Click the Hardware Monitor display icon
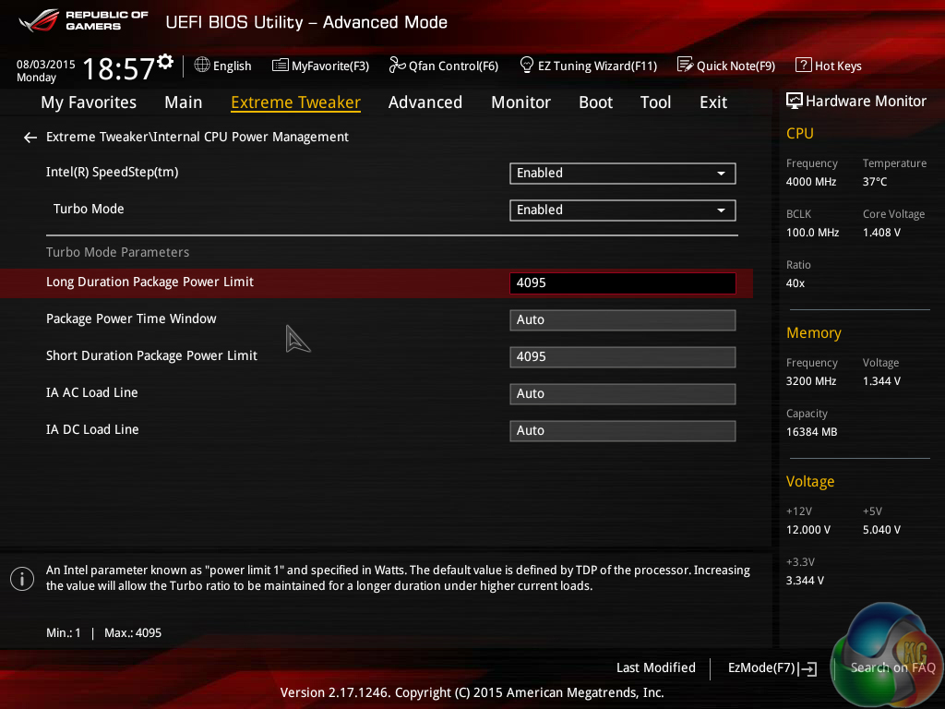The image size is (945, 709). point(795,101)
